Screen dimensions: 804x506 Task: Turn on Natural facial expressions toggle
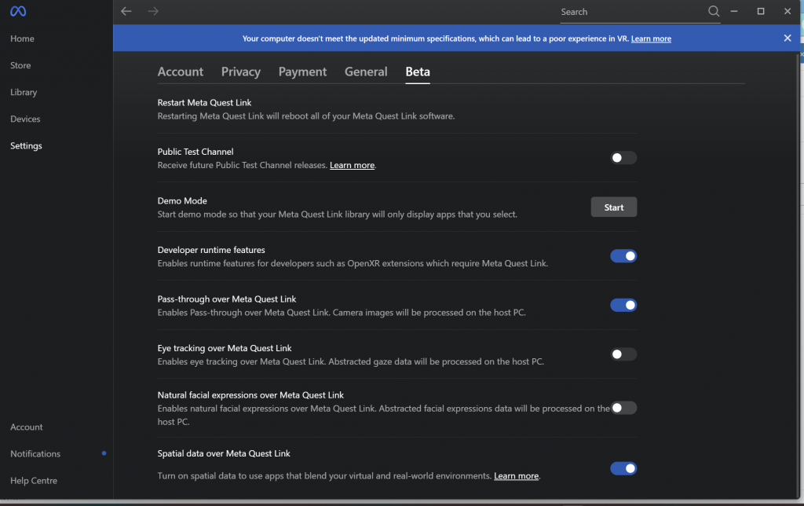(623, 408)
